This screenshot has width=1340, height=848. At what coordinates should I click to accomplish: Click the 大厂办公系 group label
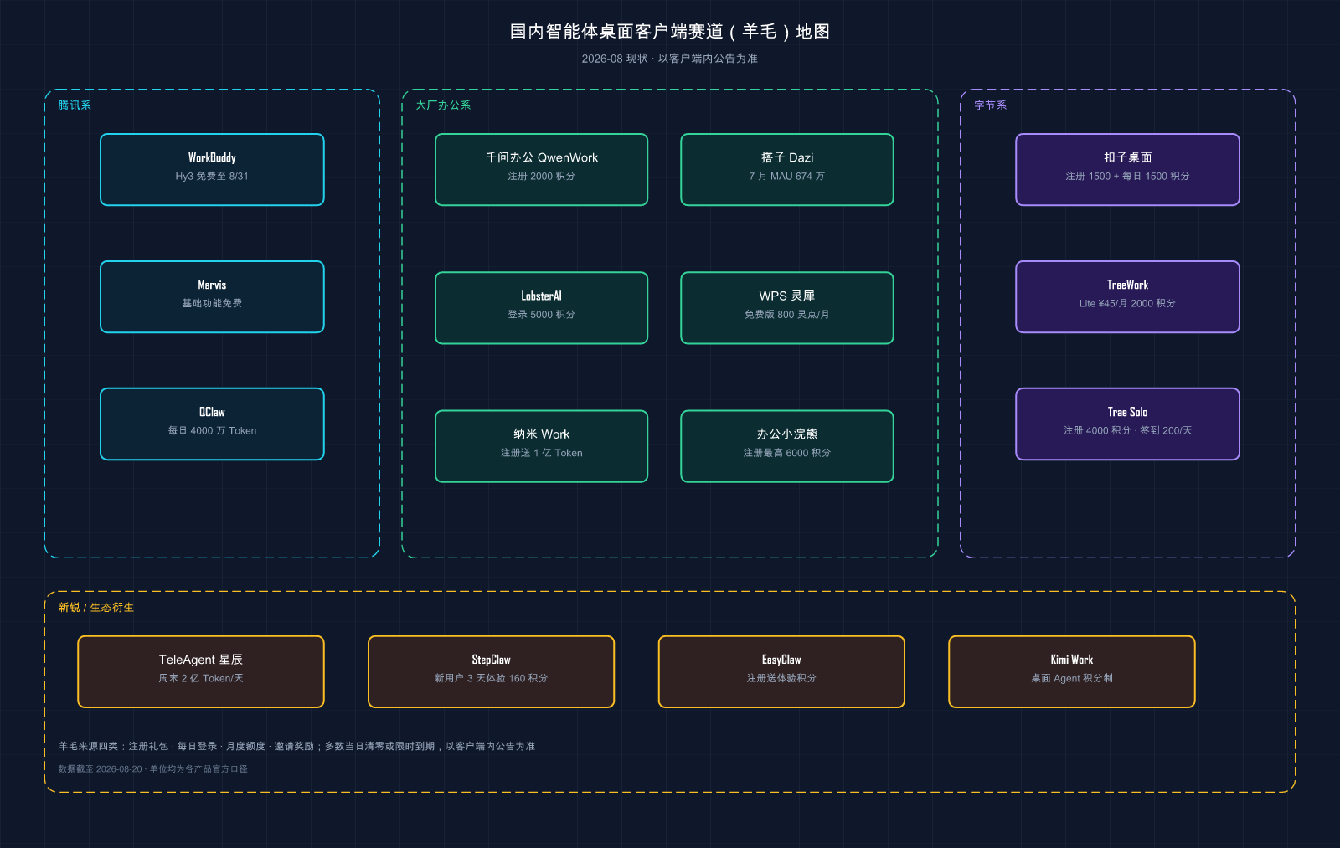pos(443,105)
